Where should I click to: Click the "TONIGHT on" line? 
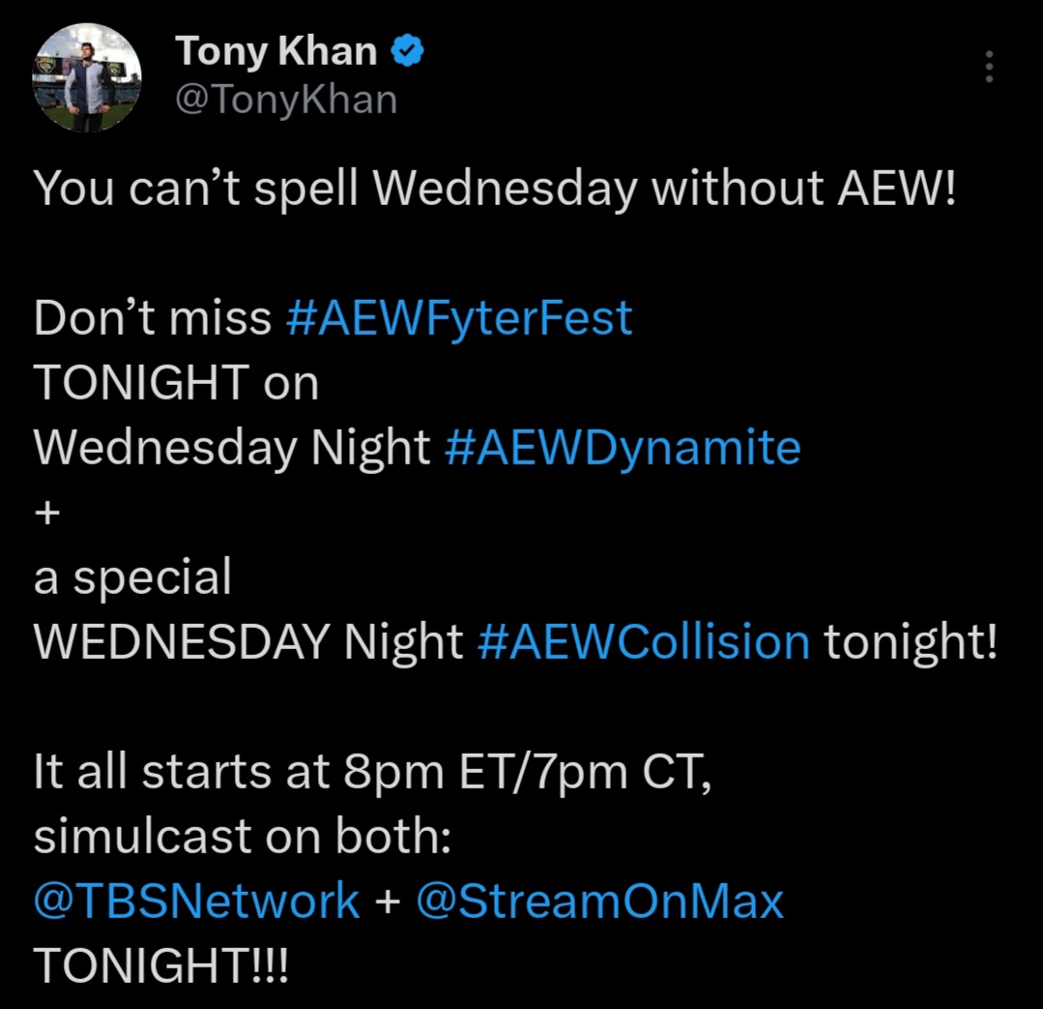click(x=176, y=383)
